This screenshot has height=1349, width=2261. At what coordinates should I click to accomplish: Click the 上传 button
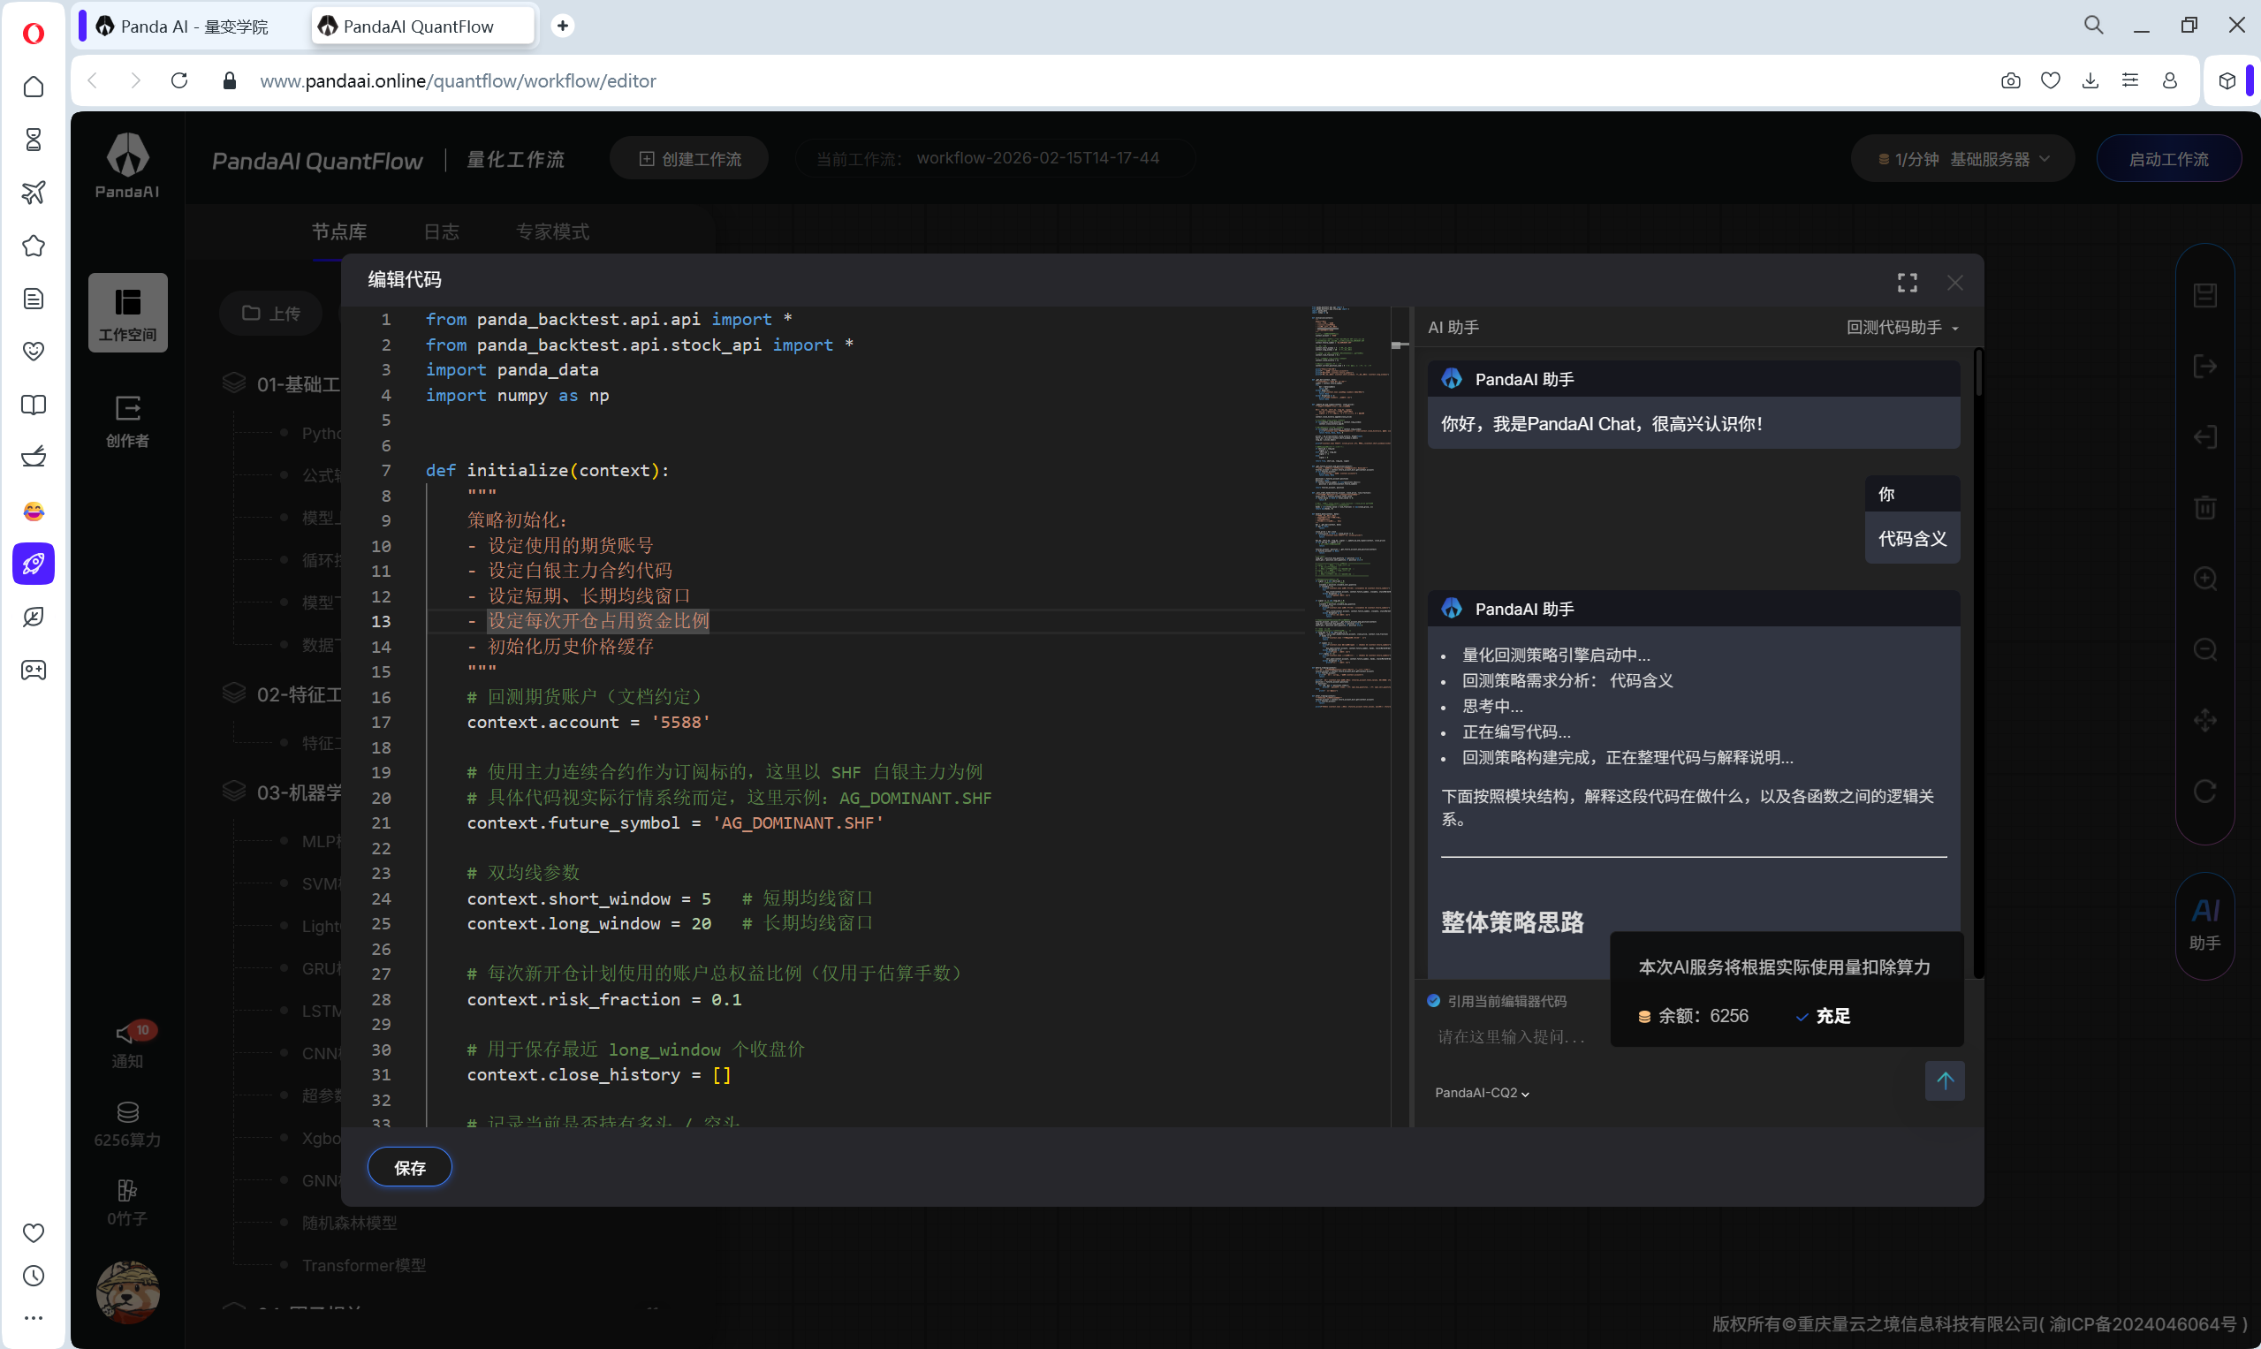pyautogui.click(x=271, y=313)
